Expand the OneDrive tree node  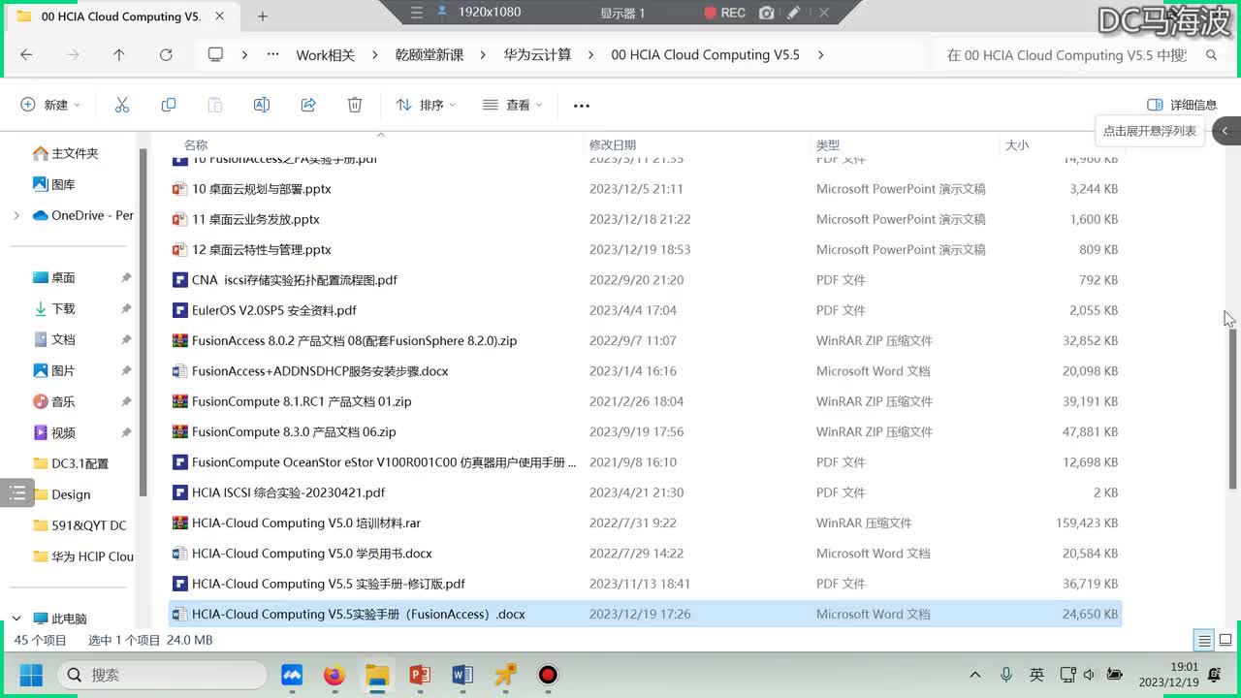coord(16,215)
